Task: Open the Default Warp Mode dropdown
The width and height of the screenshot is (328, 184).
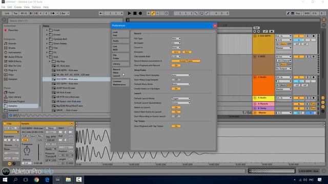Action: click(181, 84)
